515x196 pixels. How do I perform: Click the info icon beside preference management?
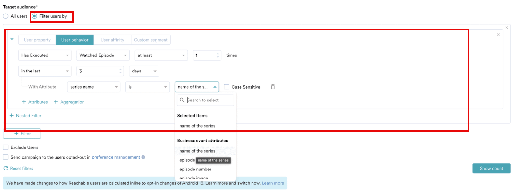click(x=143, y=157)
